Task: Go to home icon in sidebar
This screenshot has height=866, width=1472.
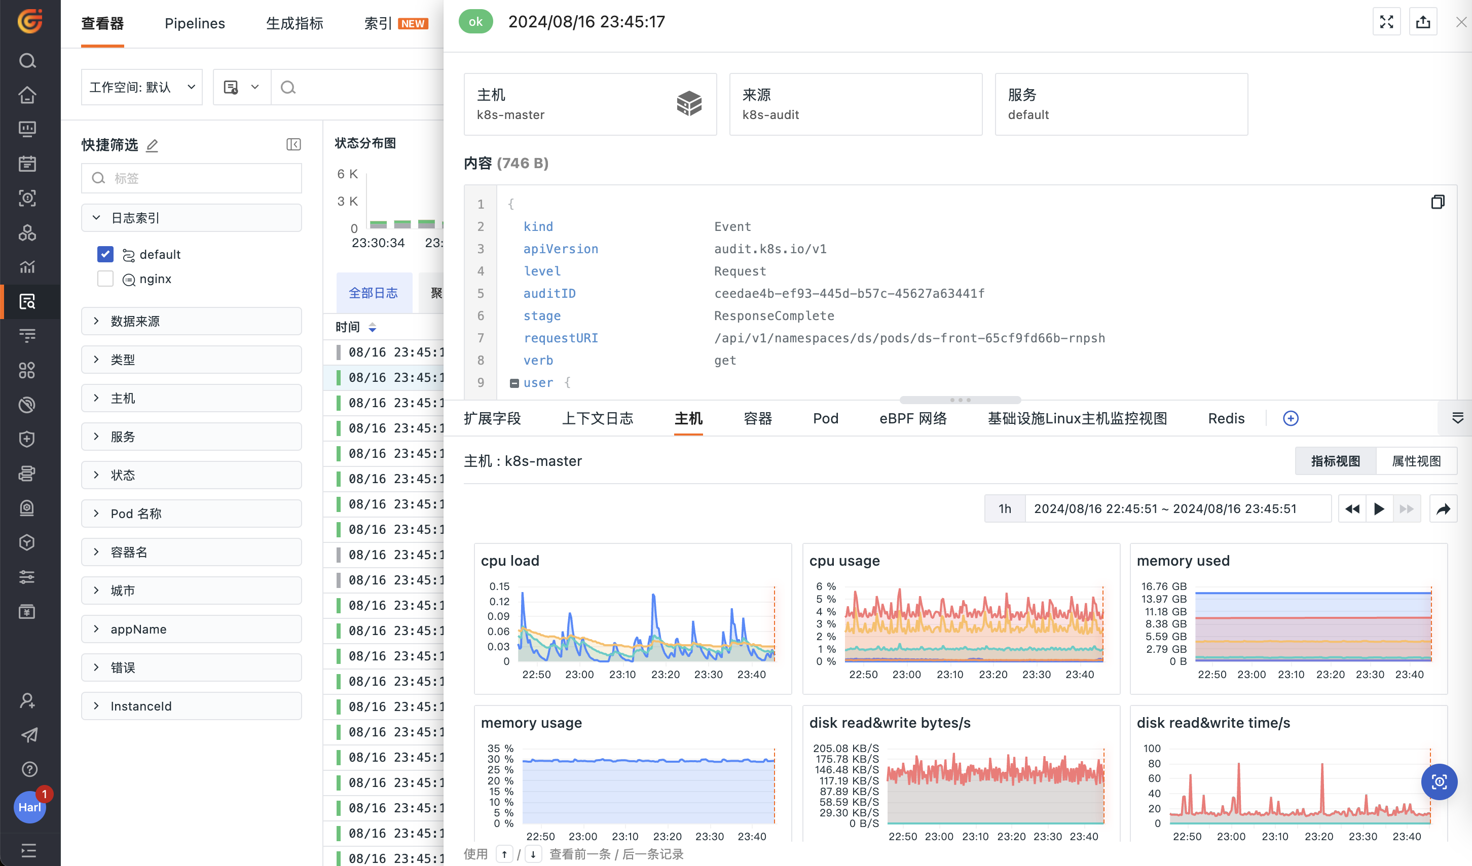Action: (x=27, y=95)
